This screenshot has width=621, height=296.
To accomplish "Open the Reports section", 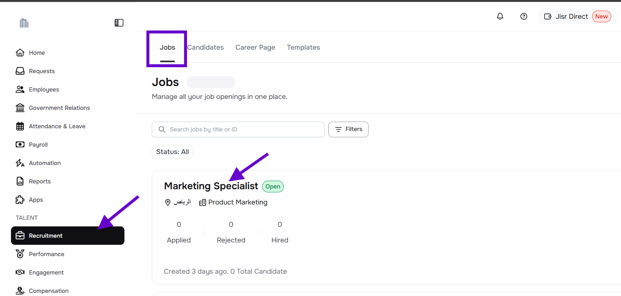I will pyautogui.click(x=40, y=181).
